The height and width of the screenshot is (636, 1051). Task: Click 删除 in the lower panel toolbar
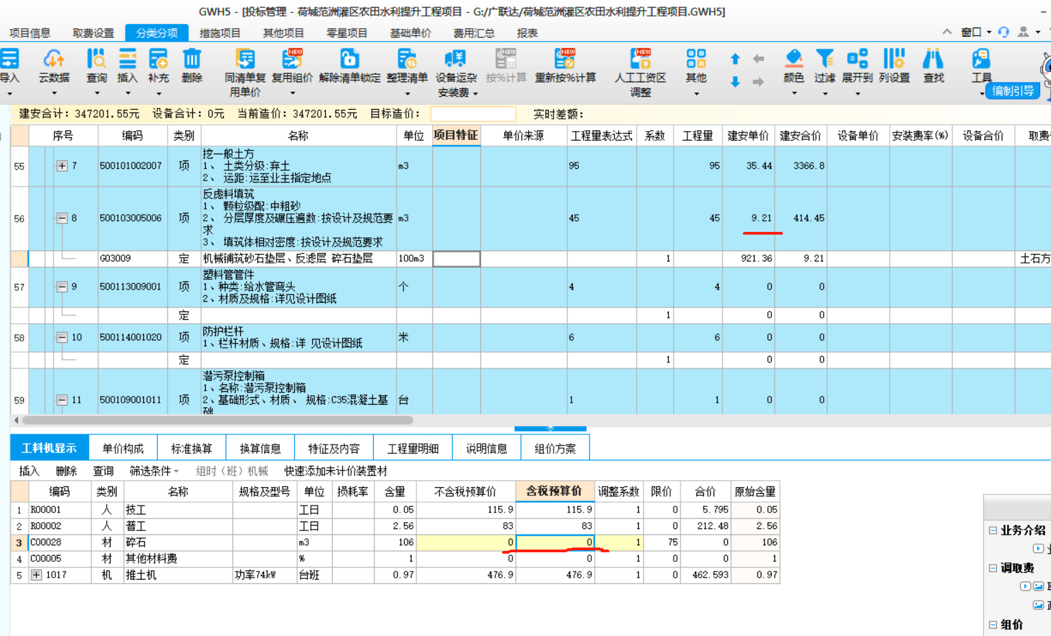tap(66, 471)
